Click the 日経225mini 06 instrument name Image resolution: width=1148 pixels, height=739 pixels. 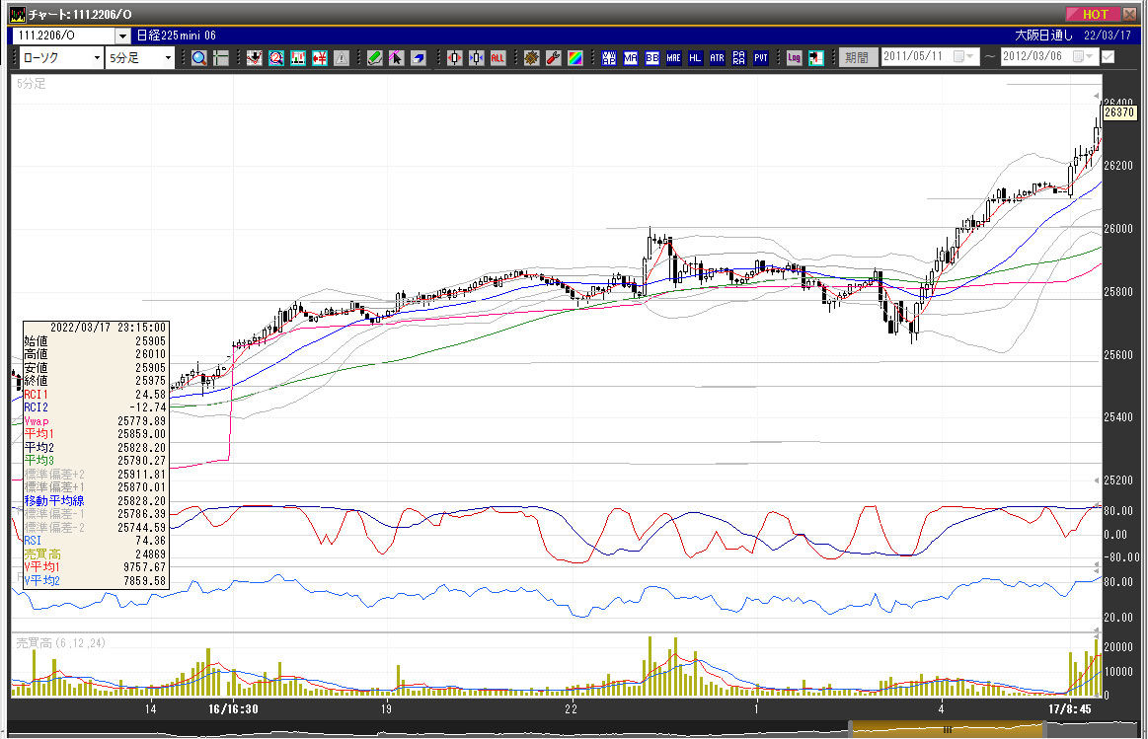pos(177,36)
